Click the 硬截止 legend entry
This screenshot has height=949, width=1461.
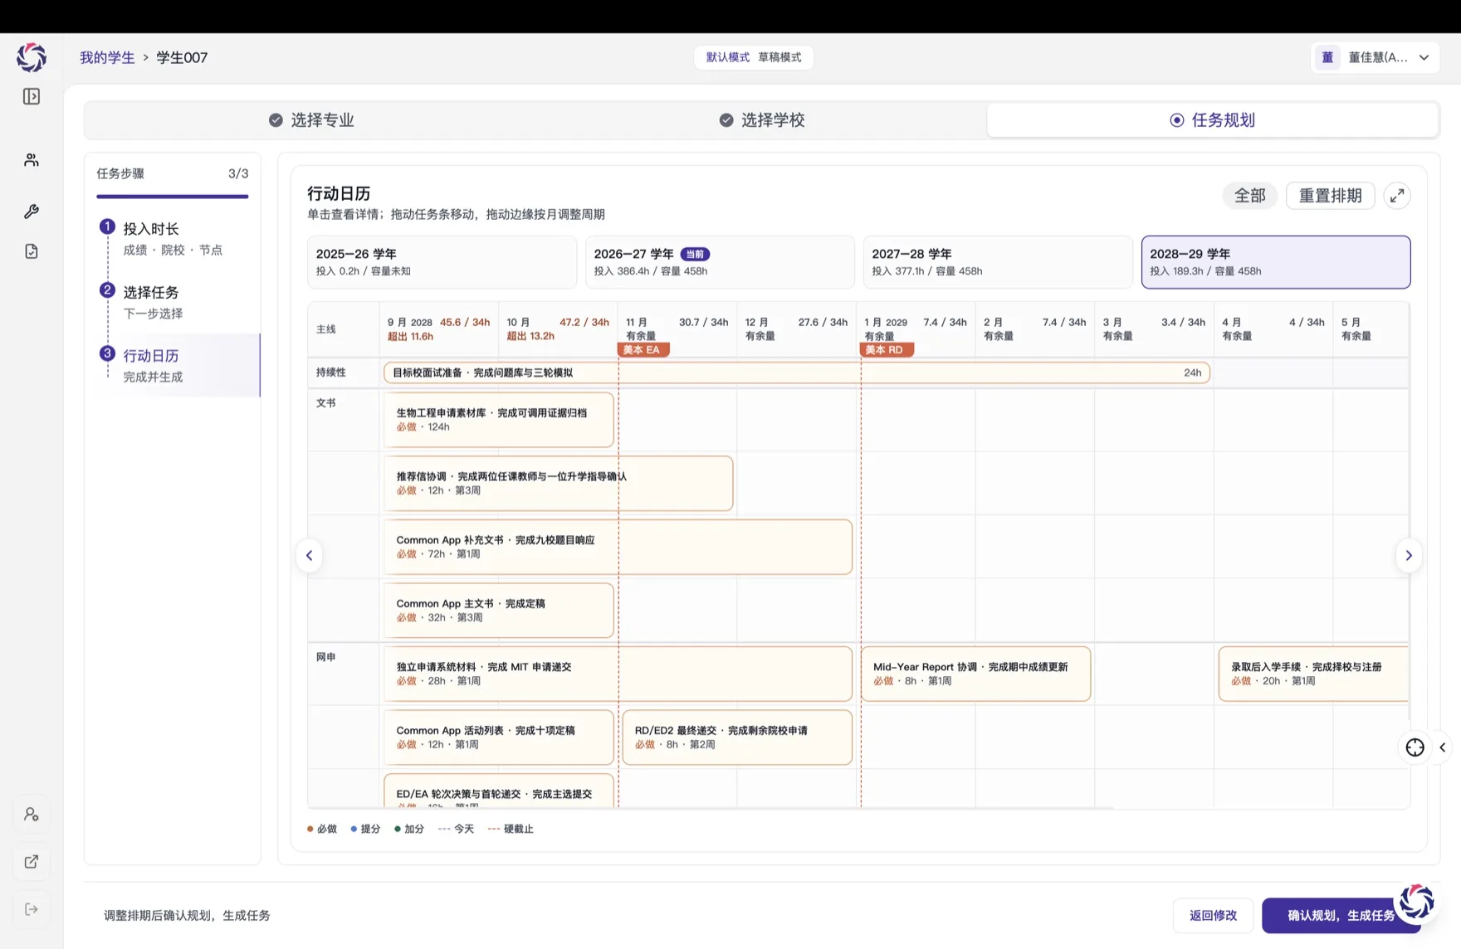coord(511,830)
